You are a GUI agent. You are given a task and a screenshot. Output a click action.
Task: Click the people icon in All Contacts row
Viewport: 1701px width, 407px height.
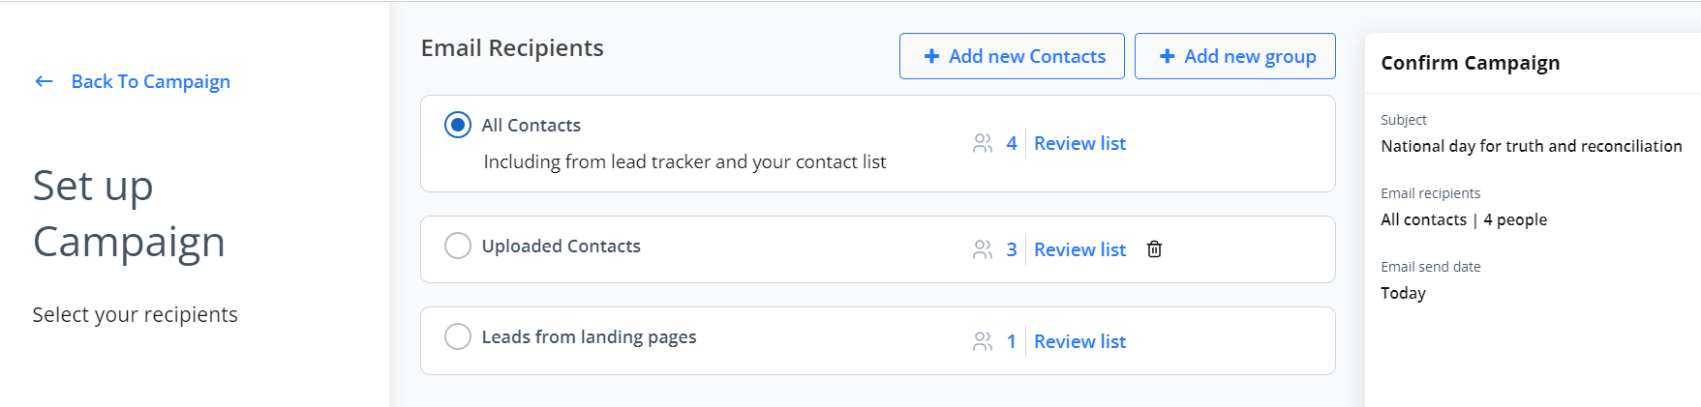click(x=983, y=144)
